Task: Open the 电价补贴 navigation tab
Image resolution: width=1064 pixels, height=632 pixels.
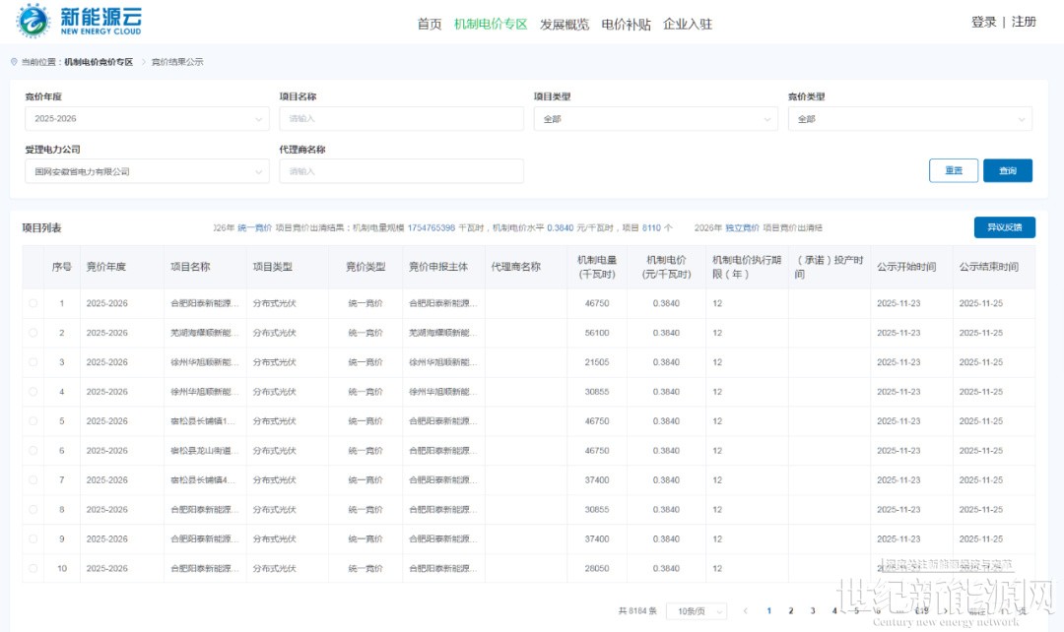Action: 627,24
